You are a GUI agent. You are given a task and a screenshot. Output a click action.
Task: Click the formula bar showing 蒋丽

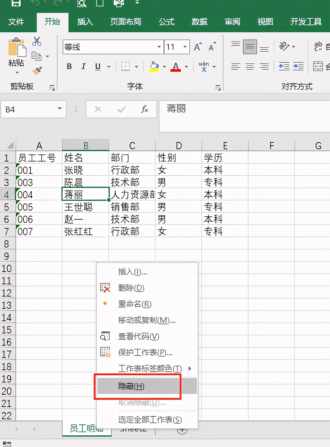pyautogui.click(x=244, y=116)
